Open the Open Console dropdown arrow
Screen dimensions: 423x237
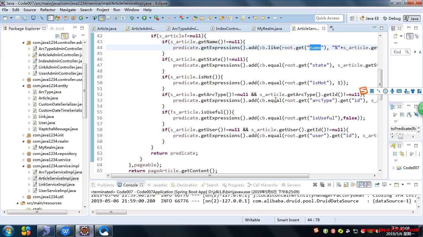[403, 185]
